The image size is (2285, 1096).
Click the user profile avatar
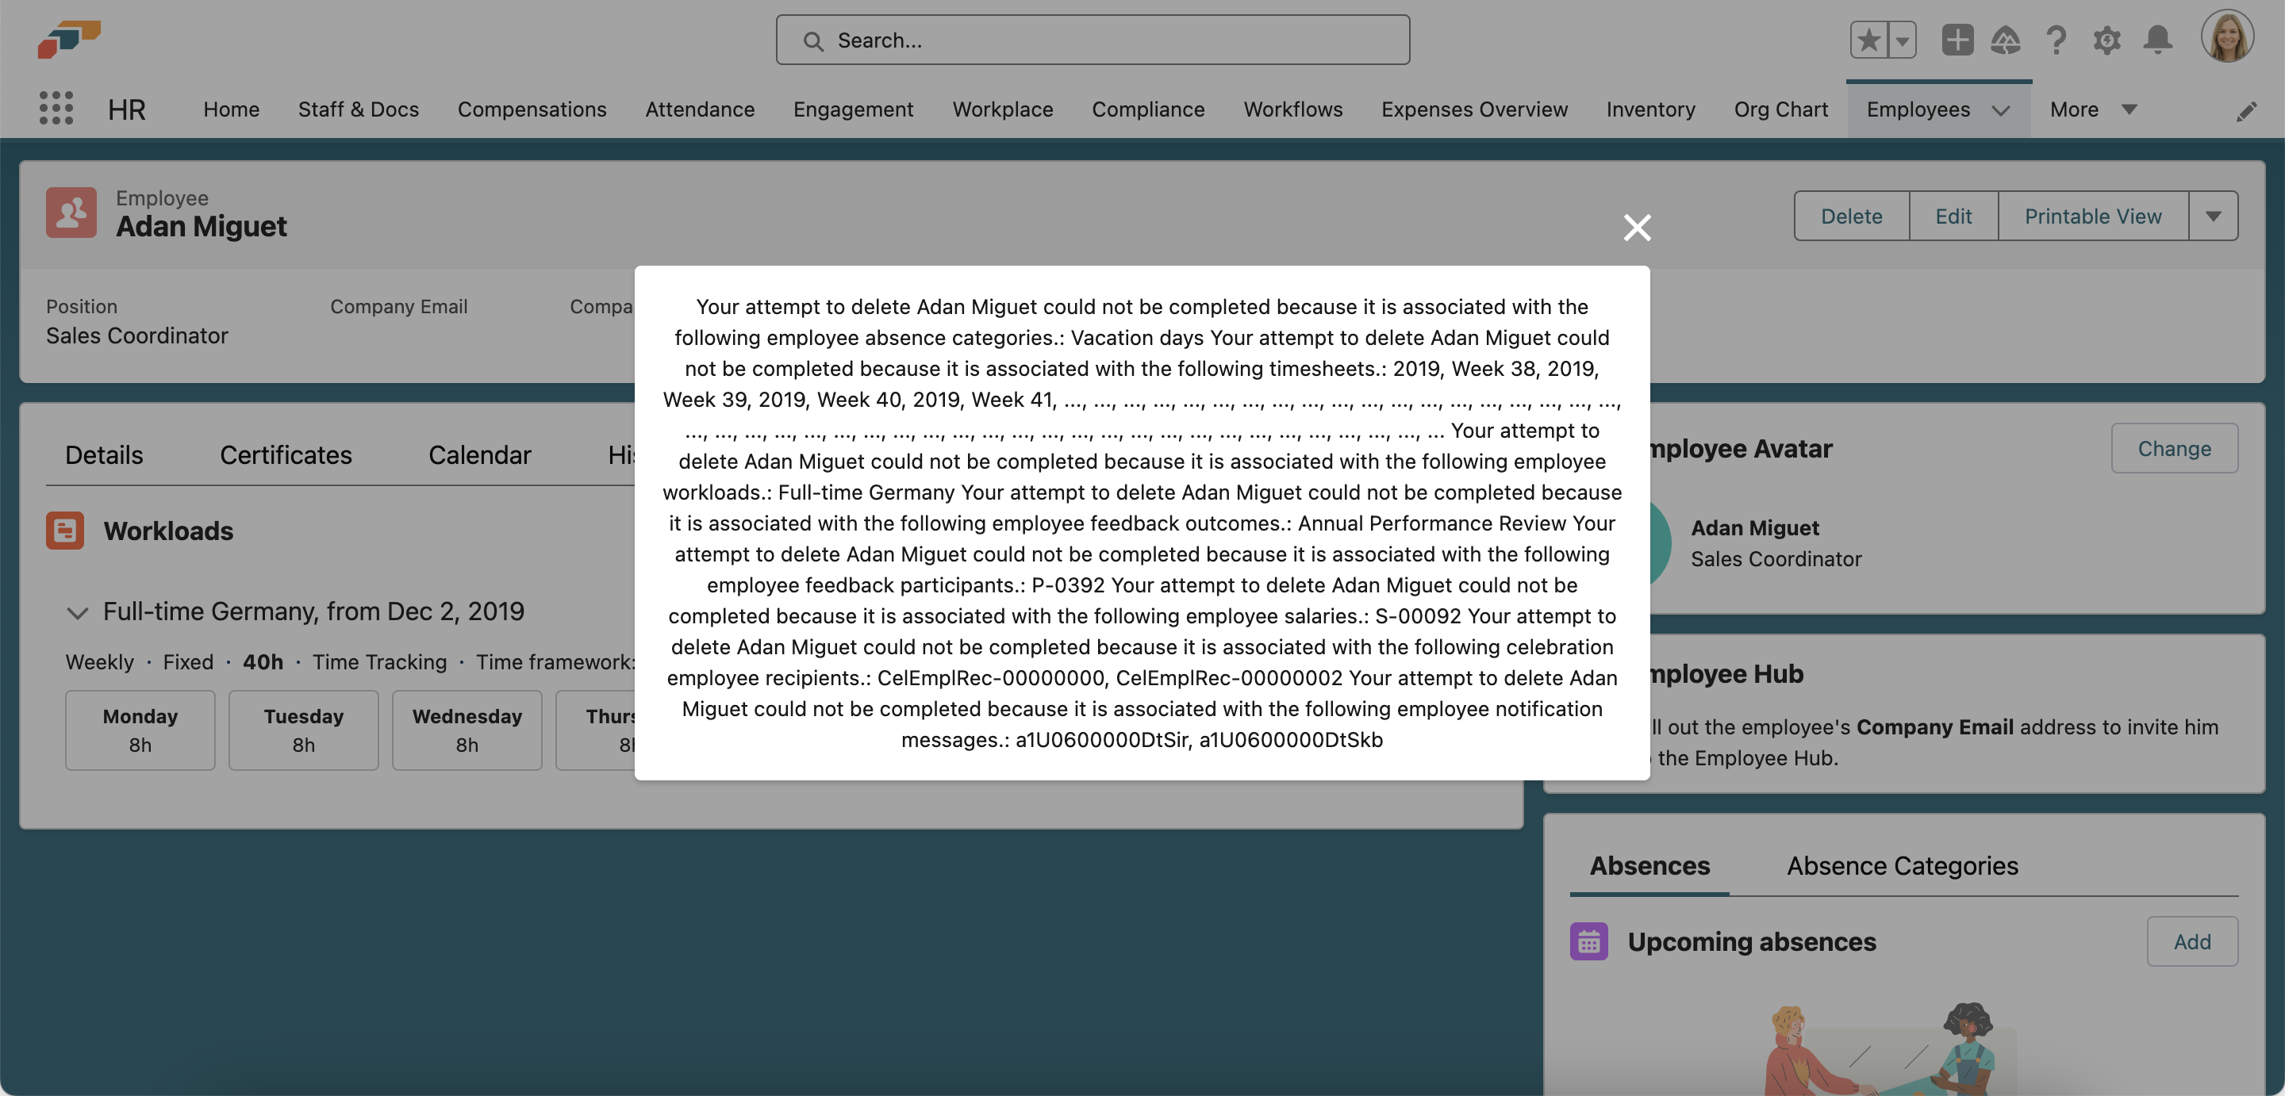[2226, 38]
